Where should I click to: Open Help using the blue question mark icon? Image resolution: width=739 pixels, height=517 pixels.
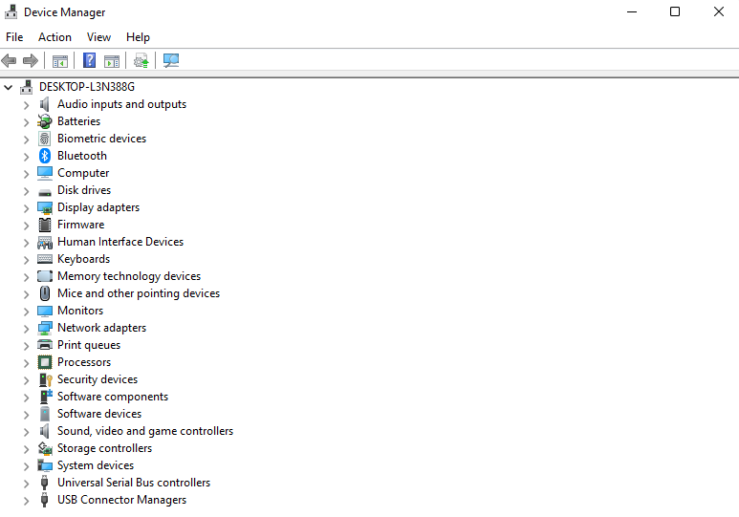point(89,60)
